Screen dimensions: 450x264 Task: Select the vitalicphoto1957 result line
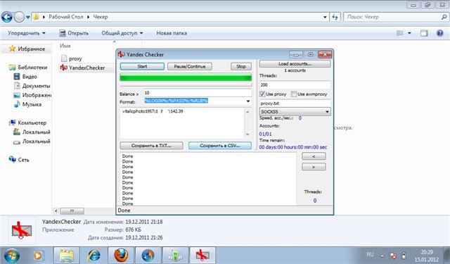[x=153, y=111]
